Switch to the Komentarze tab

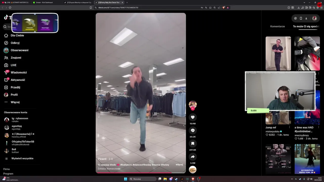coord(277,26)
